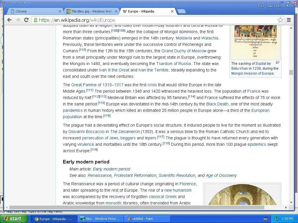This screenshot has width=298, height=223.
Task: Switch to Bliss - Windows Picture taskbar button
Action: click(100, 219)
